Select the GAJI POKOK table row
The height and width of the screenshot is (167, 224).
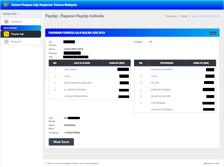point(90,70)
